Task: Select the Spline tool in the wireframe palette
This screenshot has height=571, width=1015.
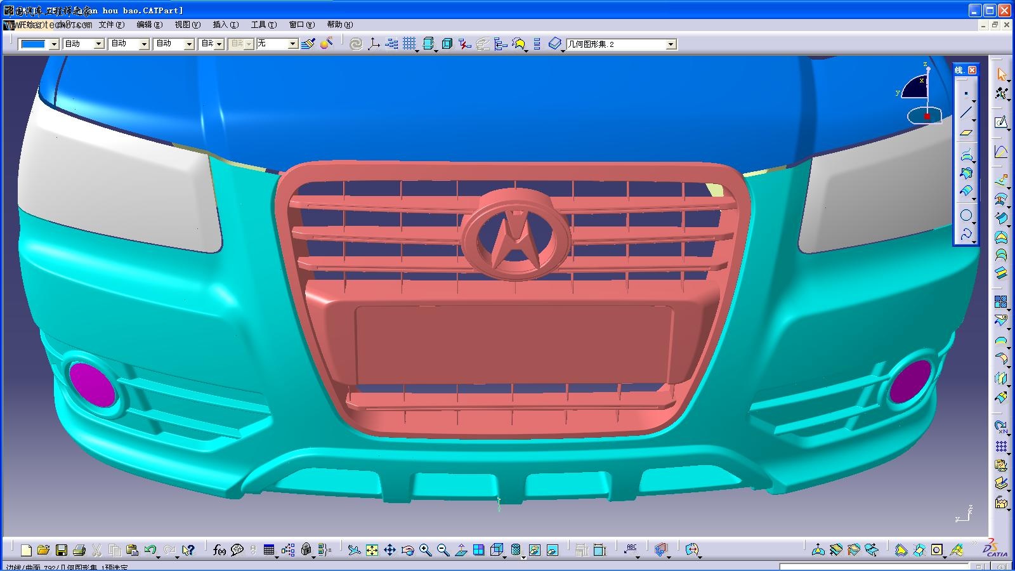Action: [x=966, y=234]
